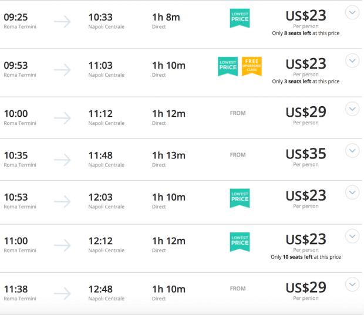
Task: Click the arrow icon in 10:00 row
Action: point(62,118)
